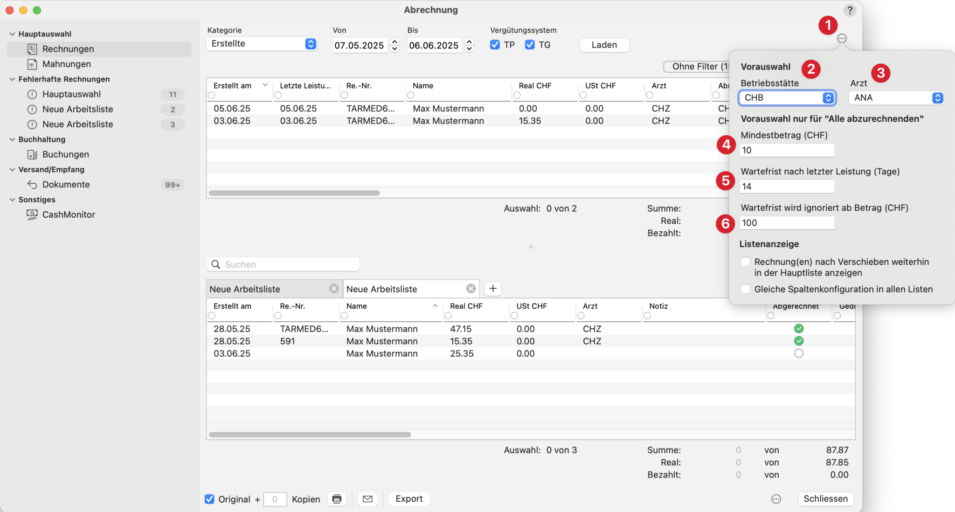Click warning icon of Neue Arbeitsliste with badge 2

32,110
